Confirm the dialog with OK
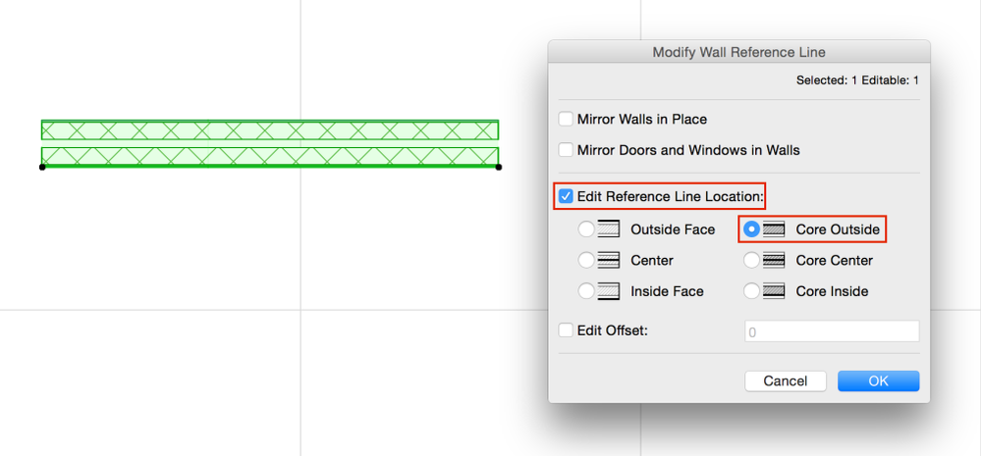The image size is (981, 456). (x=878, y=380)
